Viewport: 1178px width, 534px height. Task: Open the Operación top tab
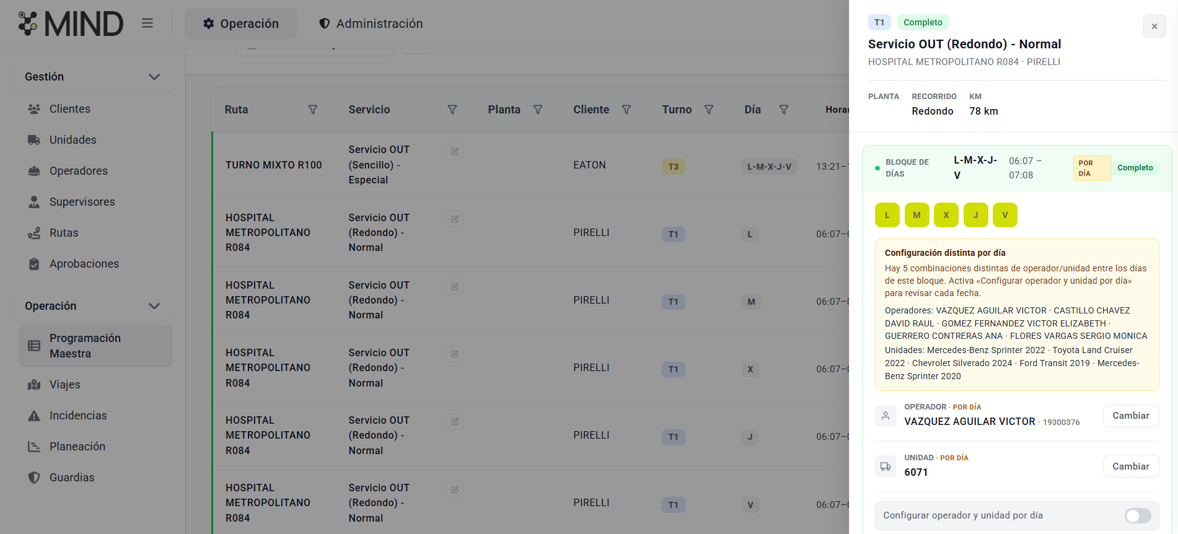[x=241, y=24]
